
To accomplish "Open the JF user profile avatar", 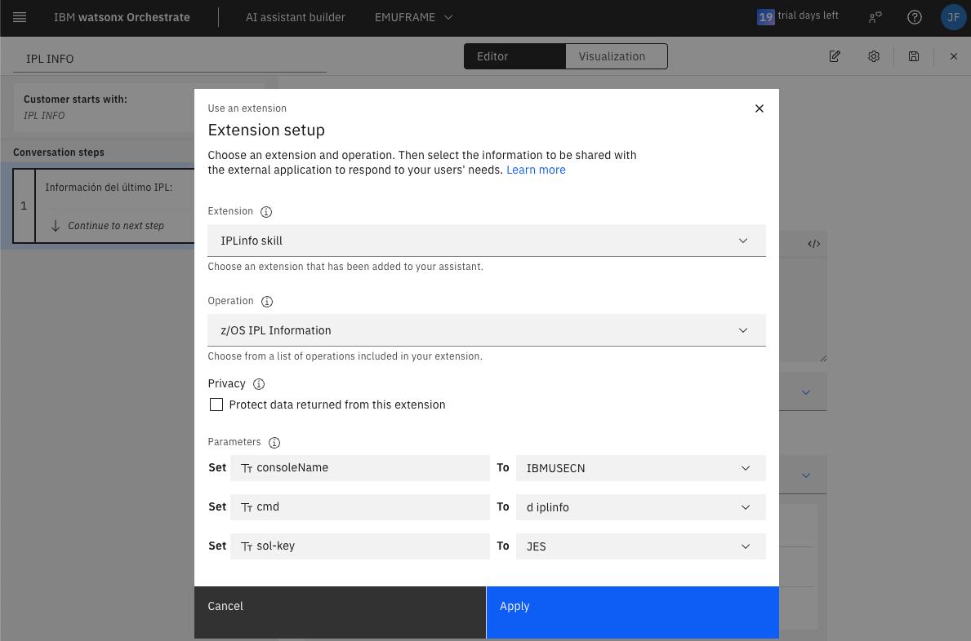I will [953, 17].
